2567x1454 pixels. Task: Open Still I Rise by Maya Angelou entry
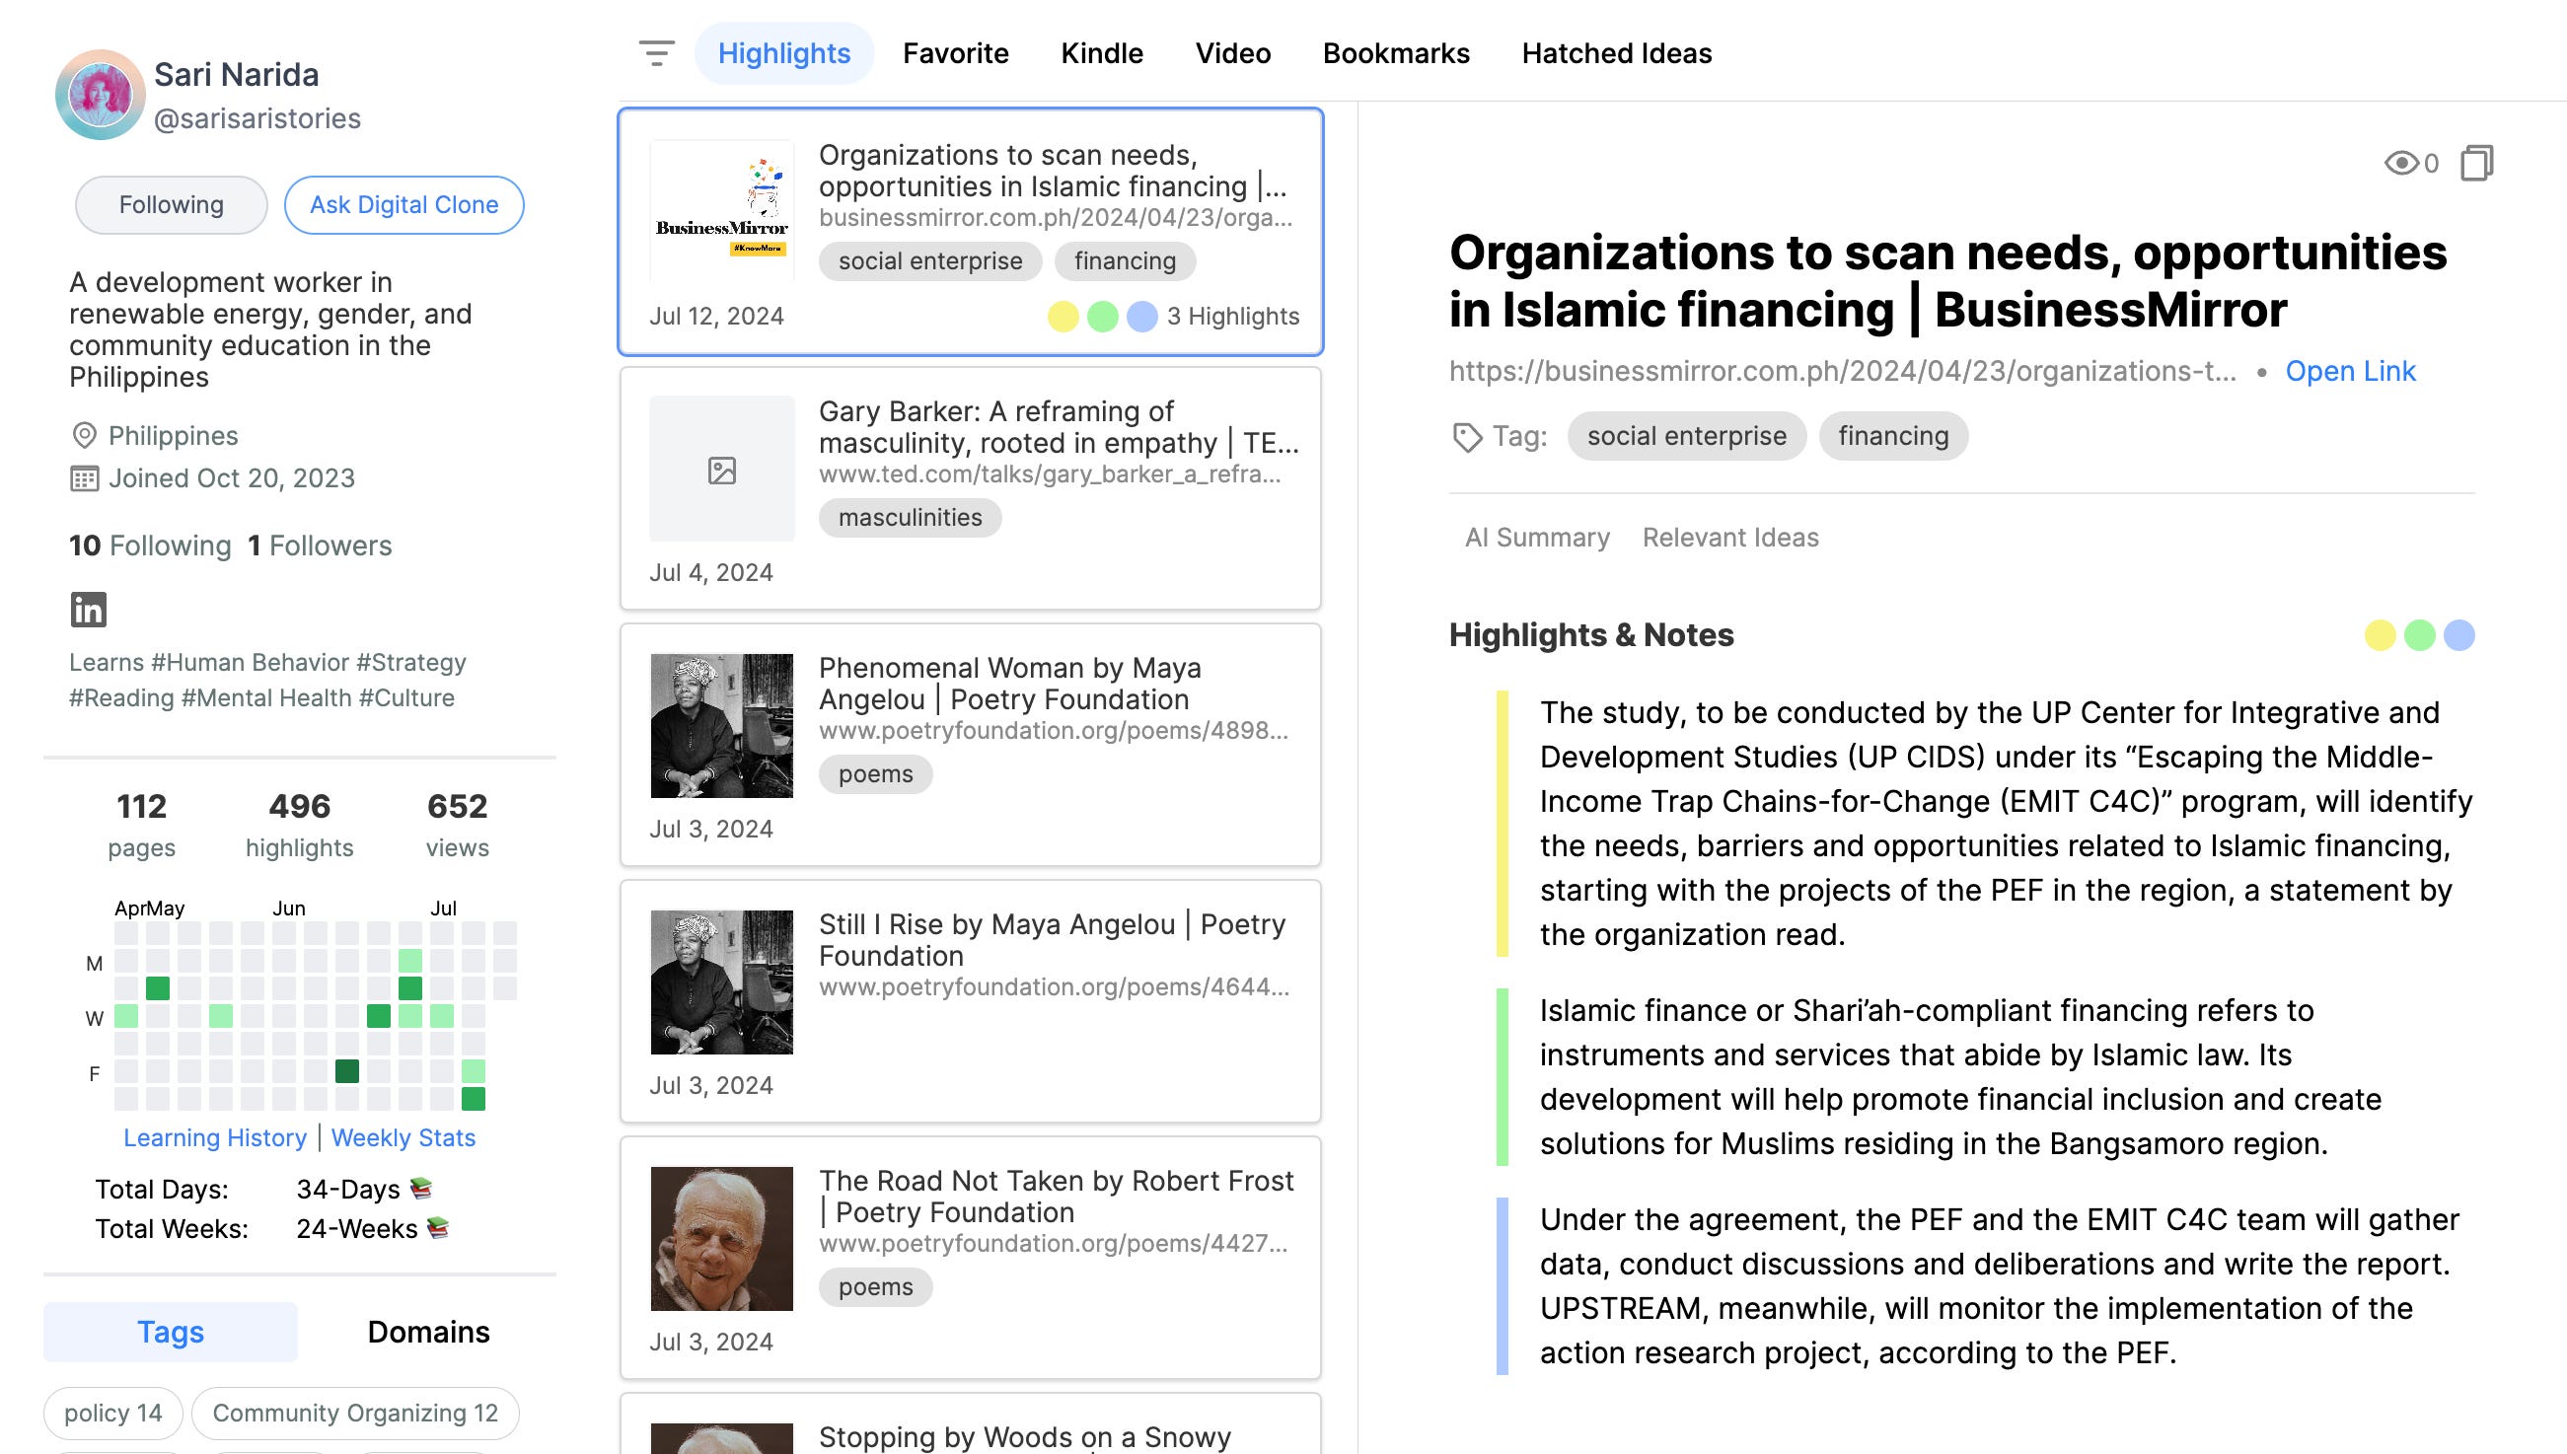pos(971,1001)
